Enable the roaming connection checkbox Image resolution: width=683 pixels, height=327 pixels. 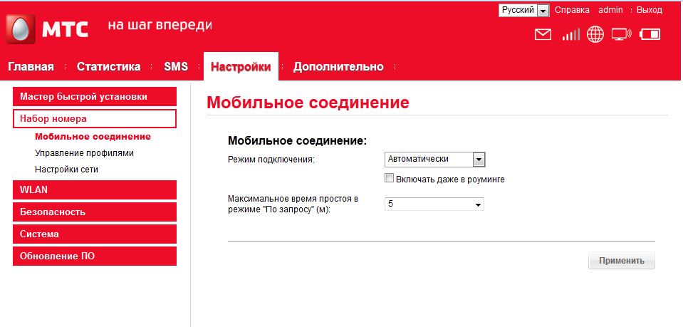pos(389,179)
